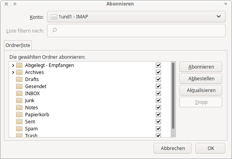This screenshot has width=232, height=159.
Task: Click the Aktualisieren button
Action: click(x=201, y=90)
